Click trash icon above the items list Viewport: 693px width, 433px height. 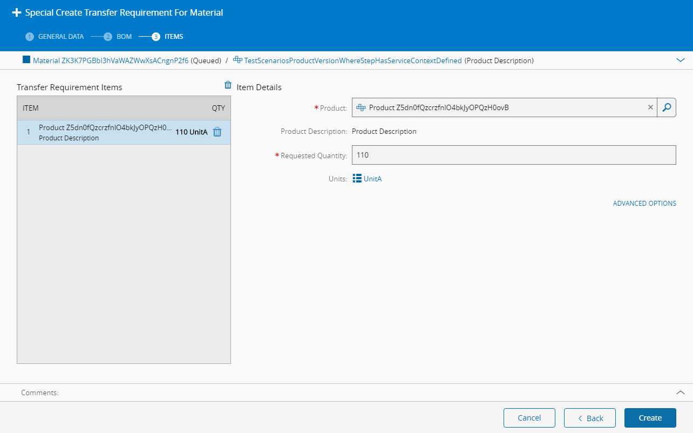(x=228, y=85)
